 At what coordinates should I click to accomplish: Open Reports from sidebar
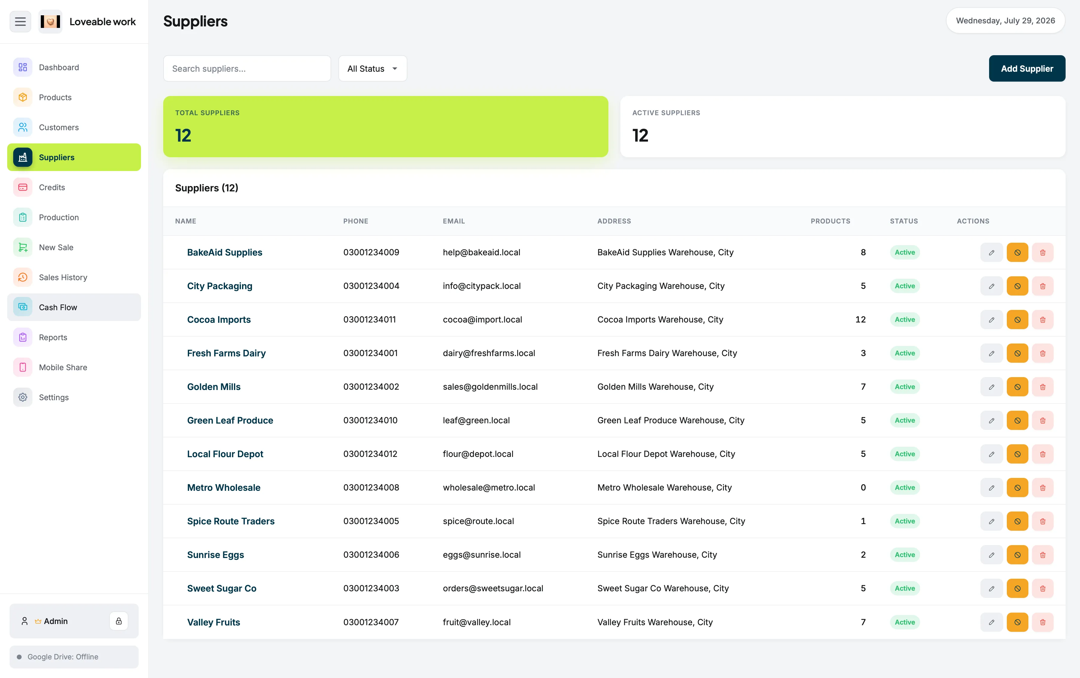pos(74,337)
